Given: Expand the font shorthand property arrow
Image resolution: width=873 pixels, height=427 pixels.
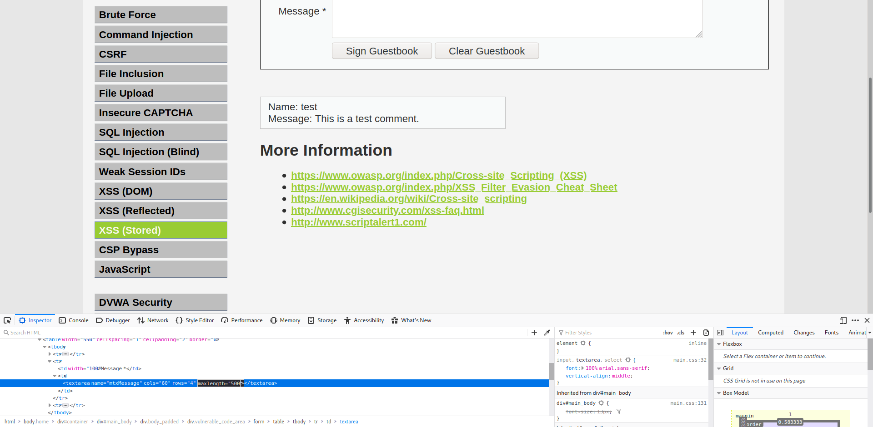Looking at the screenshot, I should [582, 368].
